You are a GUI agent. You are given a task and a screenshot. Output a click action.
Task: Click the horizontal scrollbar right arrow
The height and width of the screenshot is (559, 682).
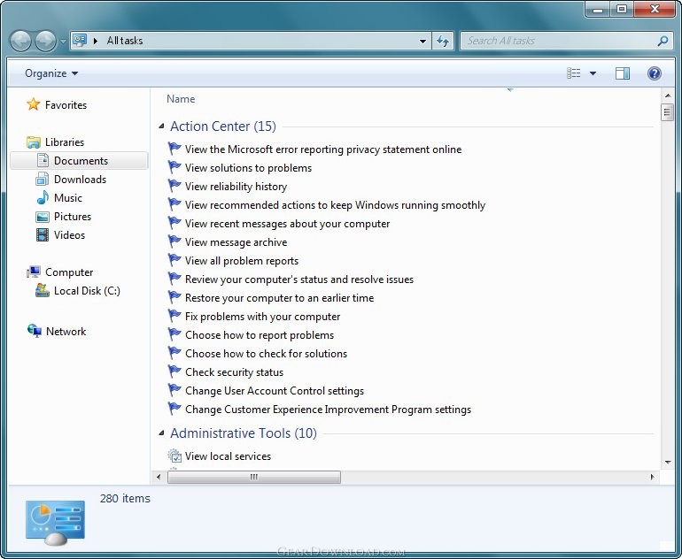(652, 477)
